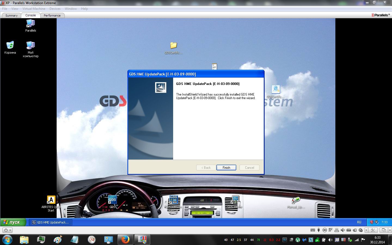Viewport: 392px width, 245px height.
Task: Switch to Parallels Workstation taskbar icon
Action: coord(142,240)
